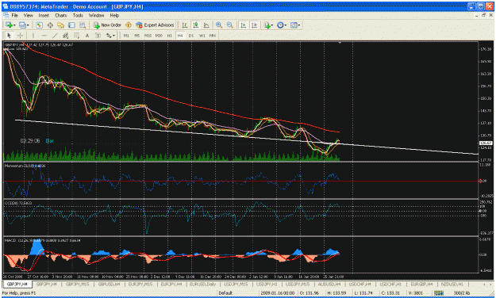Viewport: 496px width, 298px height.
Task: Switch timeframe to W1
Action: tap(202, 36)
